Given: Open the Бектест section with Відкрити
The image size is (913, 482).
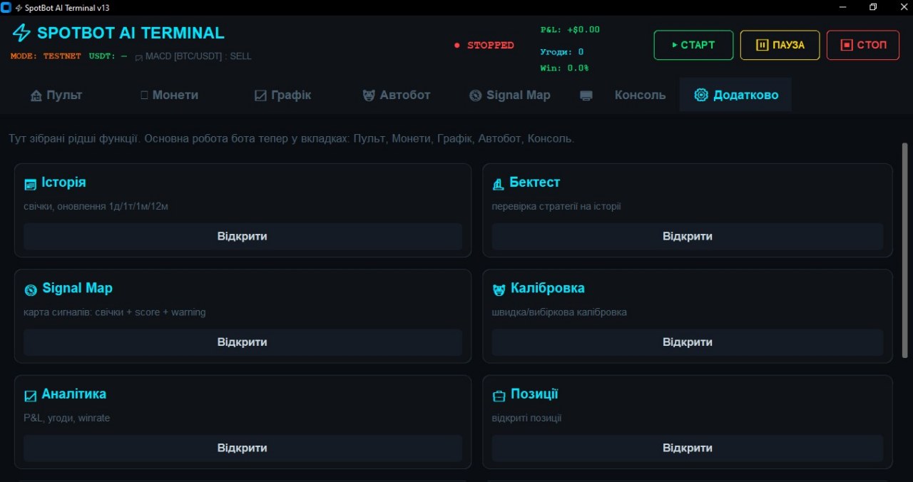Looking at the screenshot, I should tap(688, 236).
